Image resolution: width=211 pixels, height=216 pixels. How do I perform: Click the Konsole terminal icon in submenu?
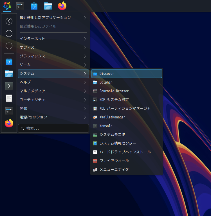point(95,126)
